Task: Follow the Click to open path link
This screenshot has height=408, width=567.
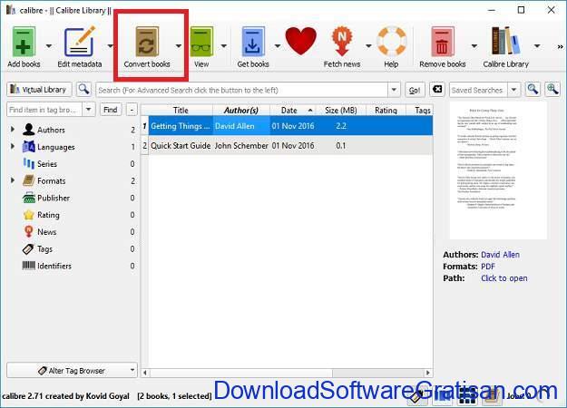Action: point(504,278)
